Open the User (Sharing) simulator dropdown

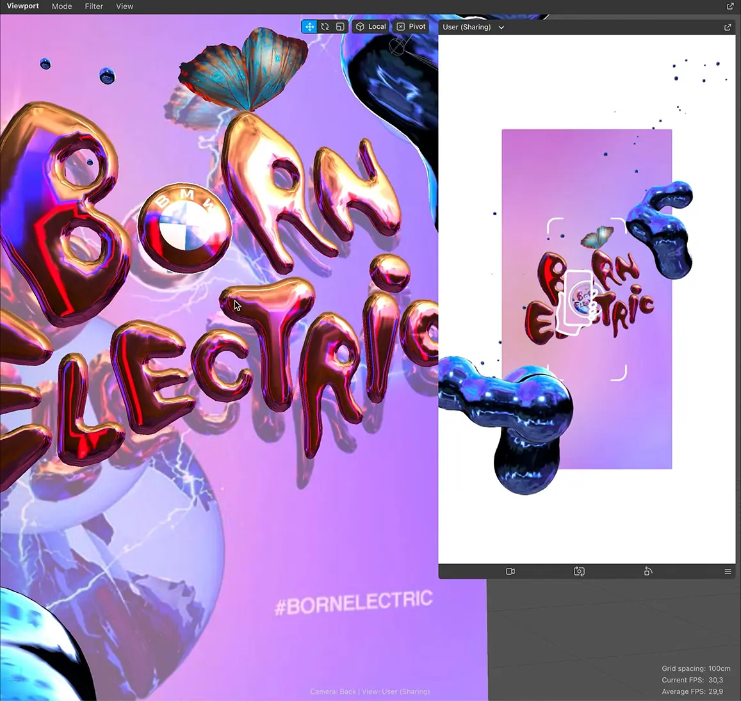473,28
